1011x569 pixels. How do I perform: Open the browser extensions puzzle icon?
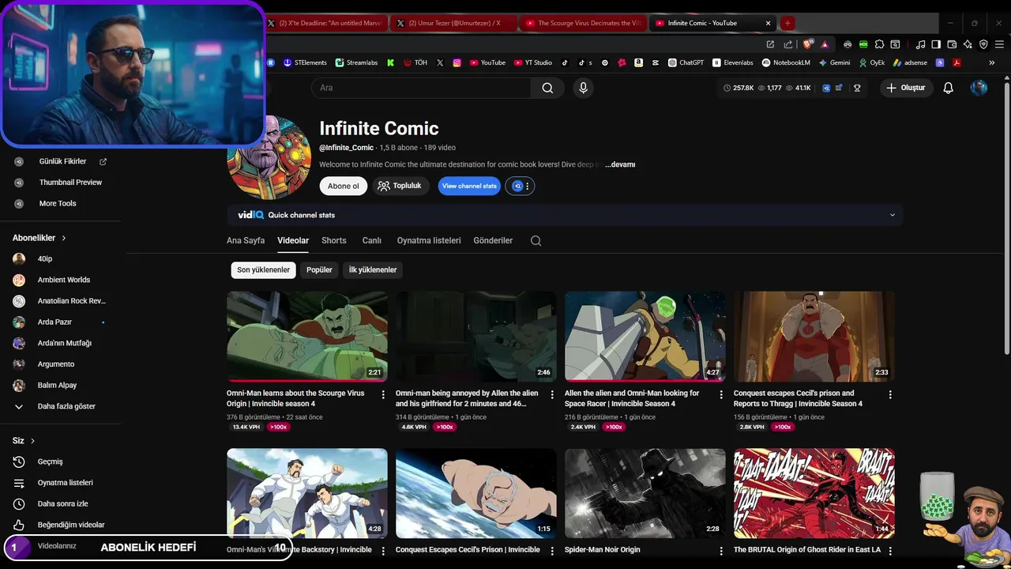pos(879,44)
